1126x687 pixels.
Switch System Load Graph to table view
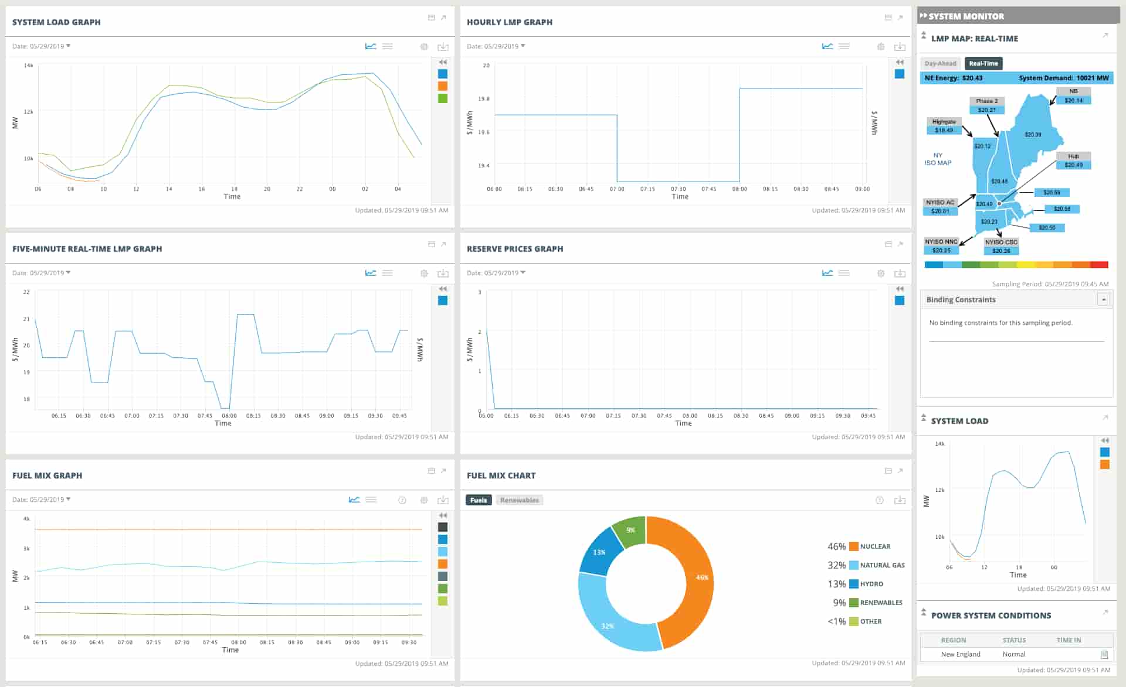click(388, 46)
